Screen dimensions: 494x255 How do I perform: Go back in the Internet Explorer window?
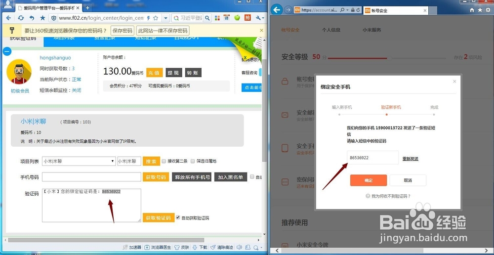277,10
